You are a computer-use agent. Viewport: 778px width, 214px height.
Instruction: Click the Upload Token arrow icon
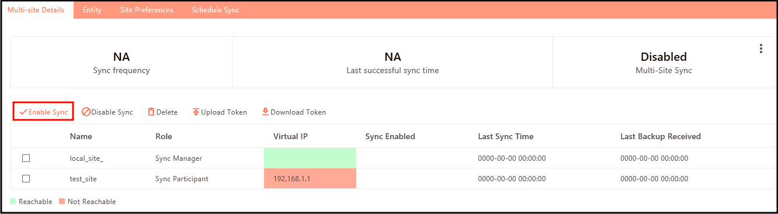tap(196, 112)
